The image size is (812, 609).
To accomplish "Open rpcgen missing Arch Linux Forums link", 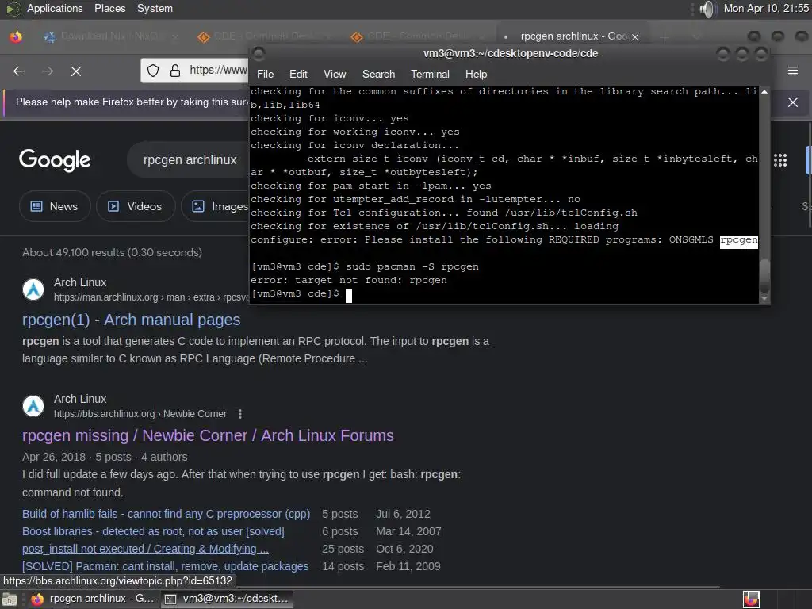I will (x=208, y=435).
